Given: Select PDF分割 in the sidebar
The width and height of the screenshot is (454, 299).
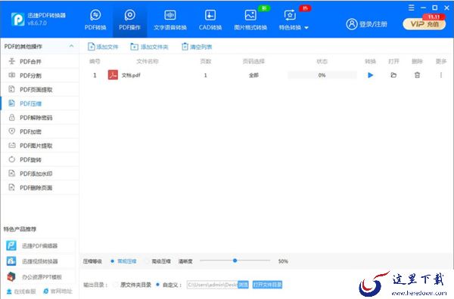Looking at the screenshot, I should [40, 76].
